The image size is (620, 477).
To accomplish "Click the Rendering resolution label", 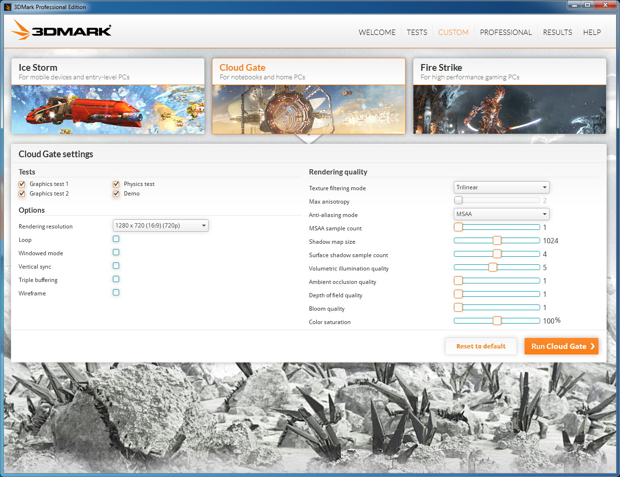I will pyautogui.click(x=45, y=227).
